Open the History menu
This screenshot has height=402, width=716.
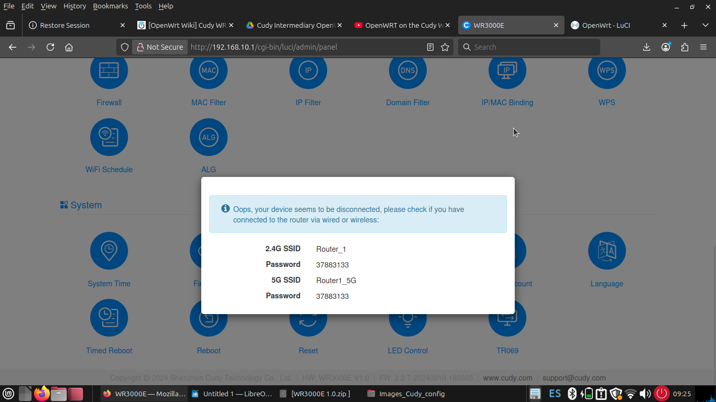point(74,6)
